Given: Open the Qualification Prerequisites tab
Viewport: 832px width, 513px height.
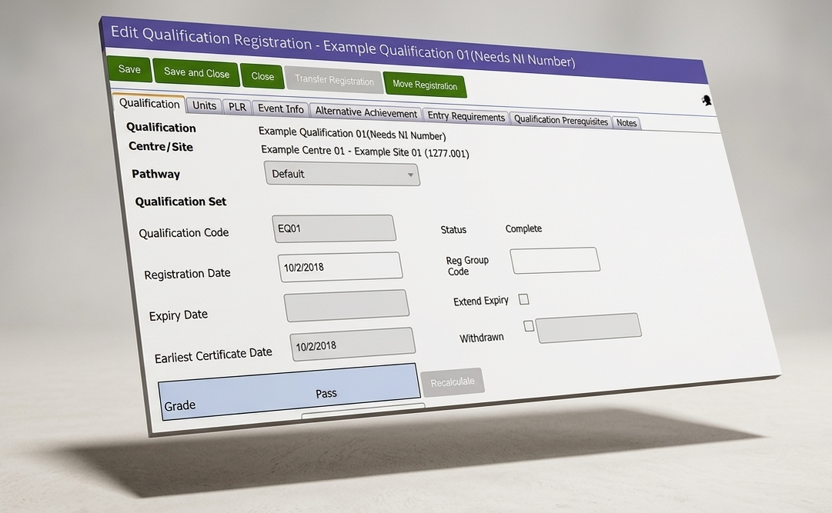Looking at the screenshot, I should pyautogui.click(x=560, y=121).
